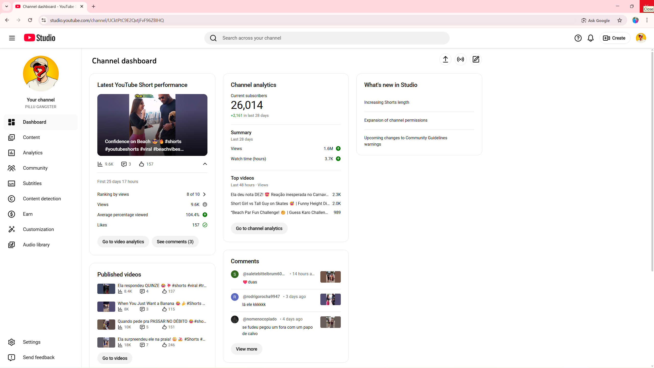Collapse the latest Short performance details
The height and width of the screenshot is (368, 654).
point(205,164)
